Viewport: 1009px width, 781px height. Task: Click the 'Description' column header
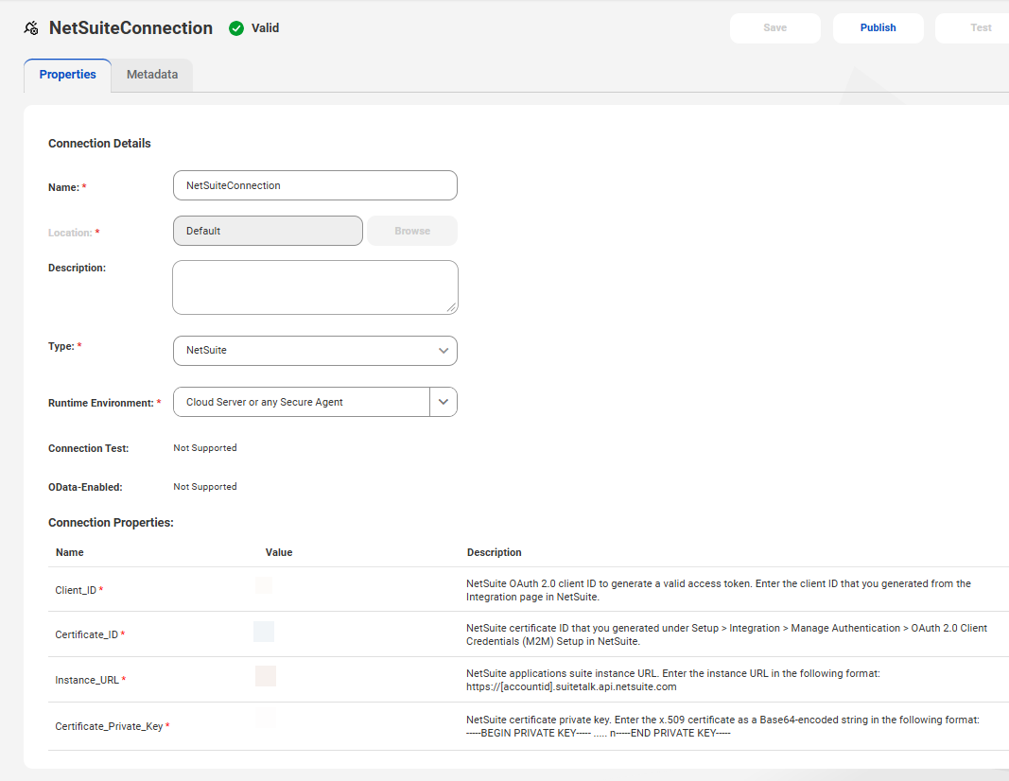[495, 552]
